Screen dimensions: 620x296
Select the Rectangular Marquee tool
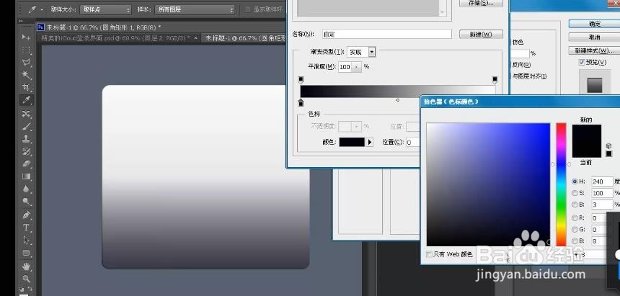26,50
